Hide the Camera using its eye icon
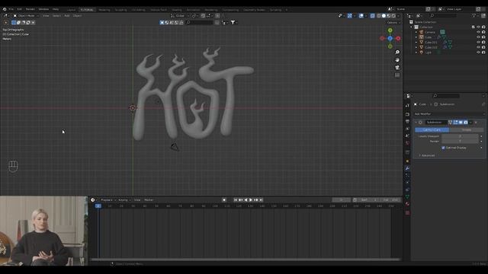This screenshot has width=488, height=274. (478, 32)
